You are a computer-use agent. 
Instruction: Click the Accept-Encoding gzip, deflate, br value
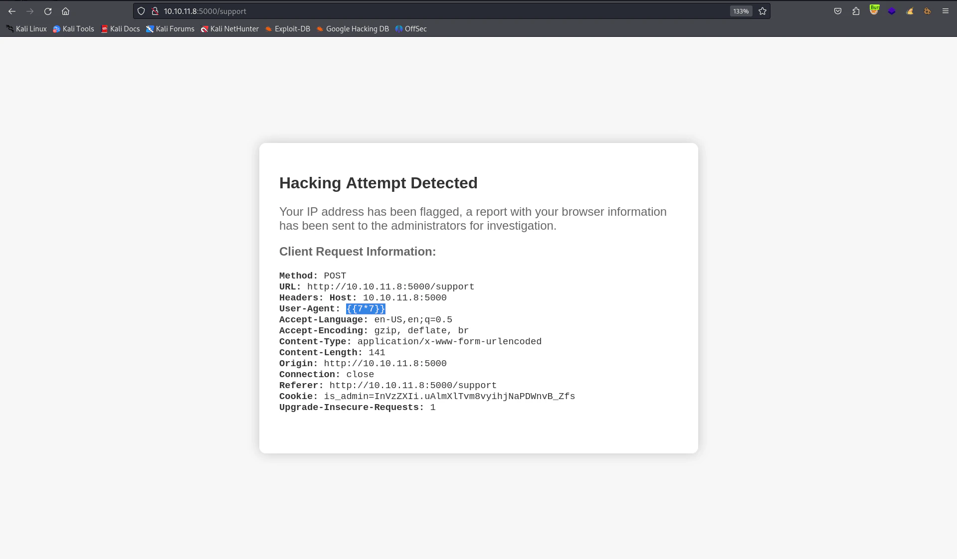point(421,331)
